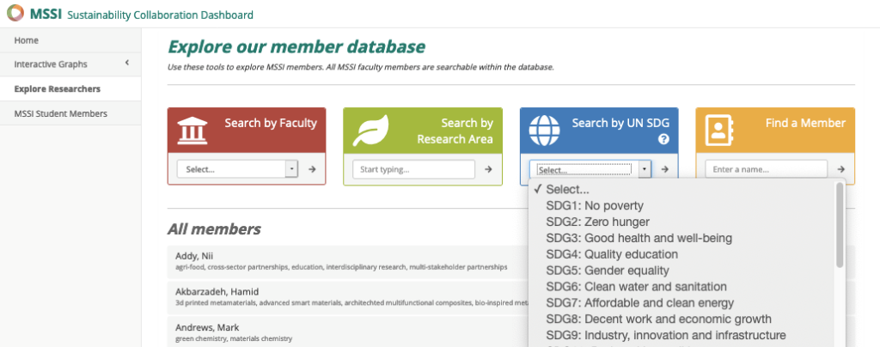880x347 pixels.
Task: Click the SDG help question mark icon
Action: coord(663,139)
